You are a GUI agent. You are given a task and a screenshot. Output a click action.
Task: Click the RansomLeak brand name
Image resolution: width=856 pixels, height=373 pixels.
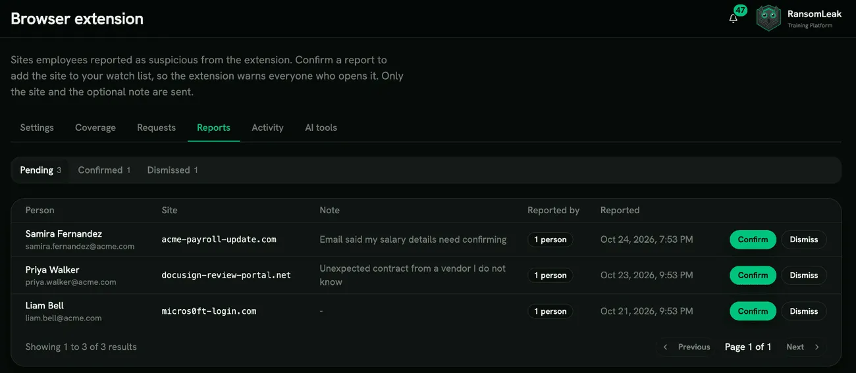tap(815, 14)
